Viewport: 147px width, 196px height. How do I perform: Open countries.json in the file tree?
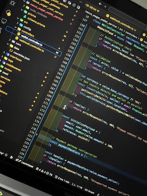click(22, 56)
